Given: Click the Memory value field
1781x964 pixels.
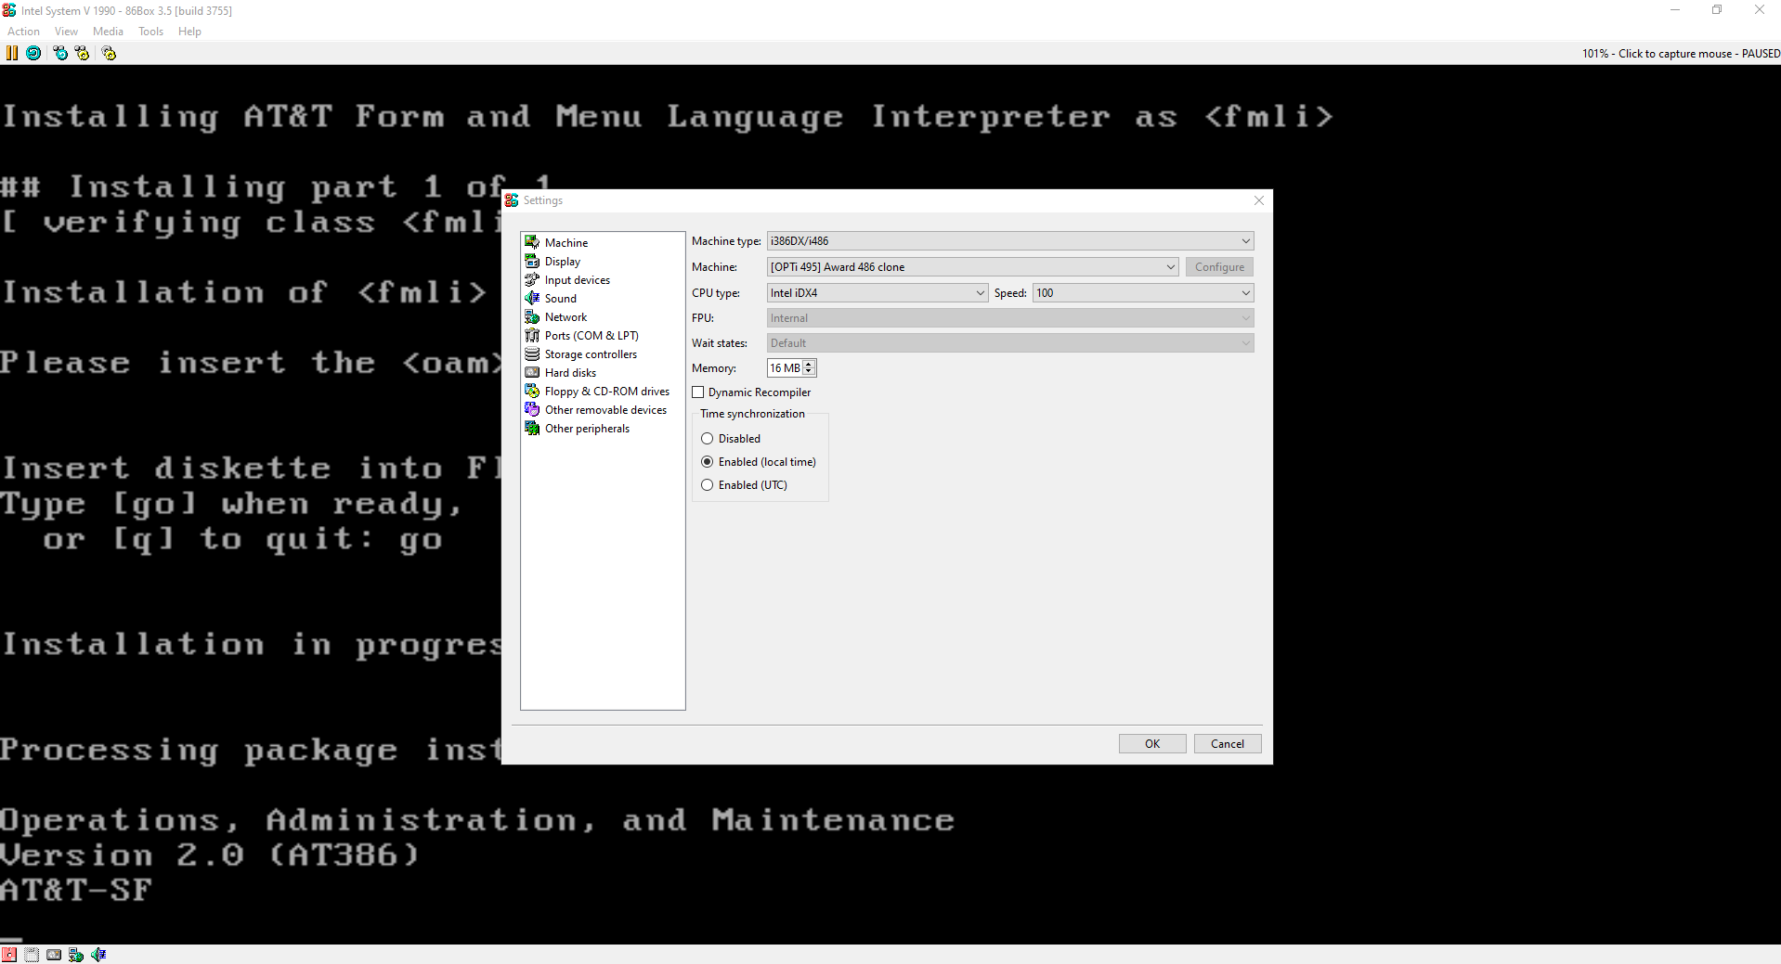Looking at the screenshot, I should pos(786,368).
